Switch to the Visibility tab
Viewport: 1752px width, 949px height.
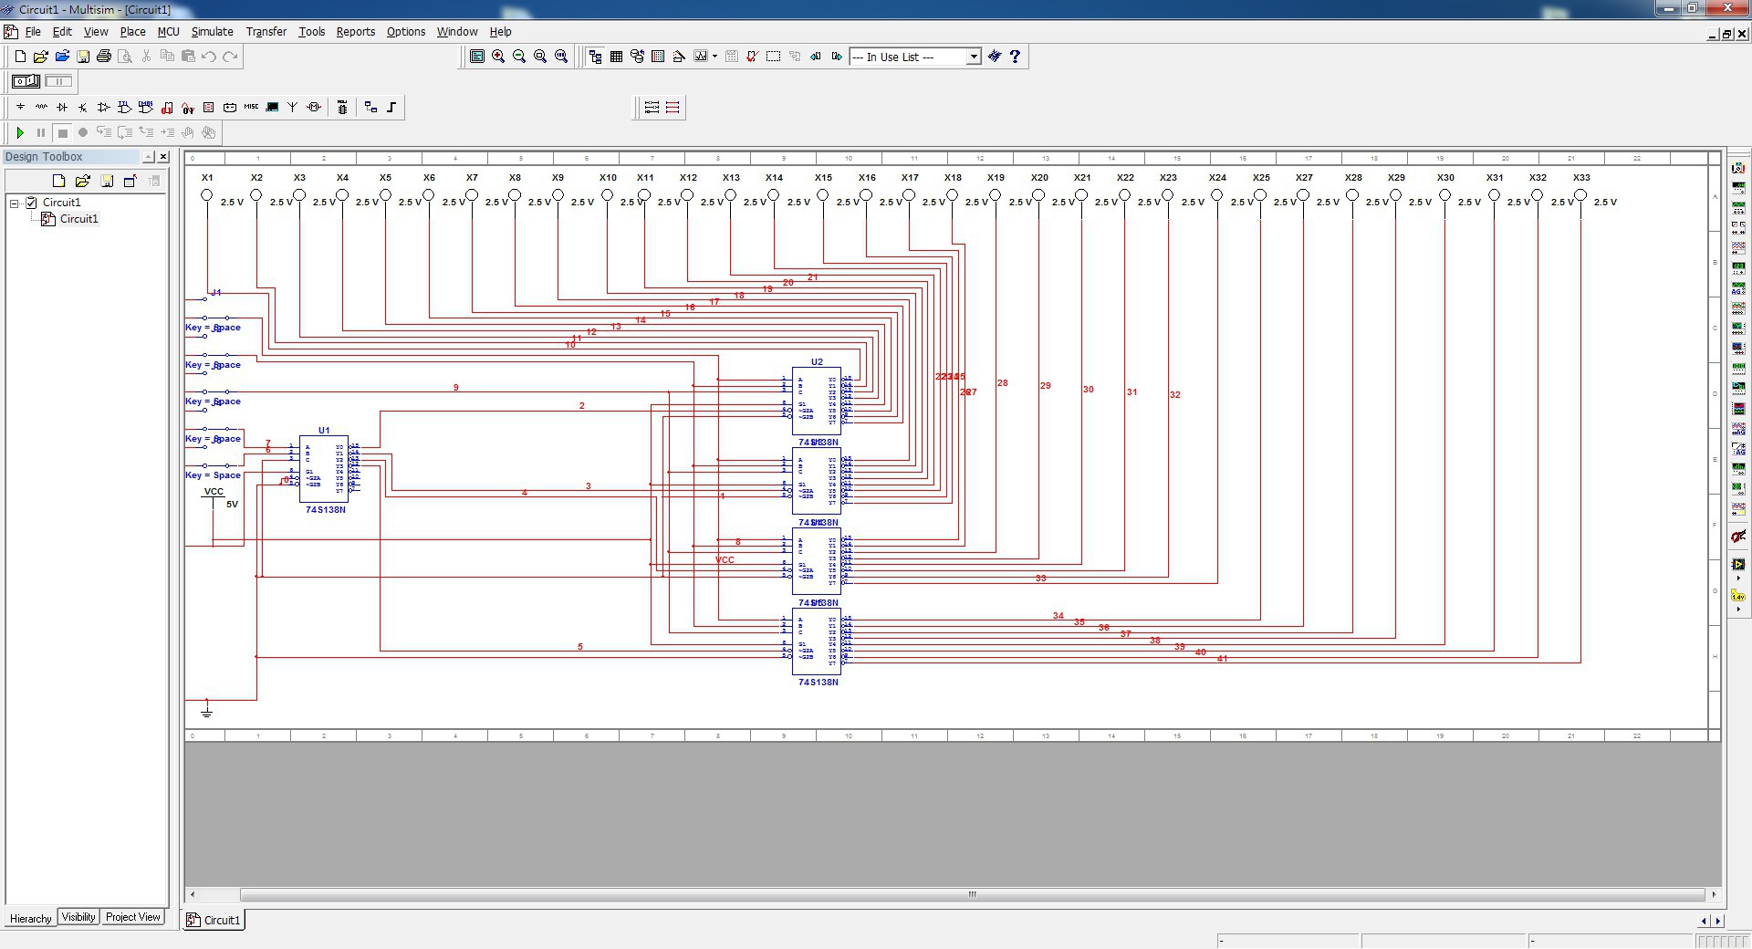point(78,917)
